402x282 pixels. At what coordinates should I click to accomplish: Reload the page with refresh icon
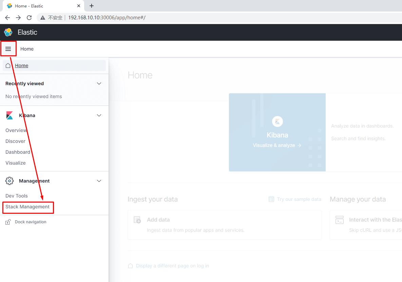(29, 18)
